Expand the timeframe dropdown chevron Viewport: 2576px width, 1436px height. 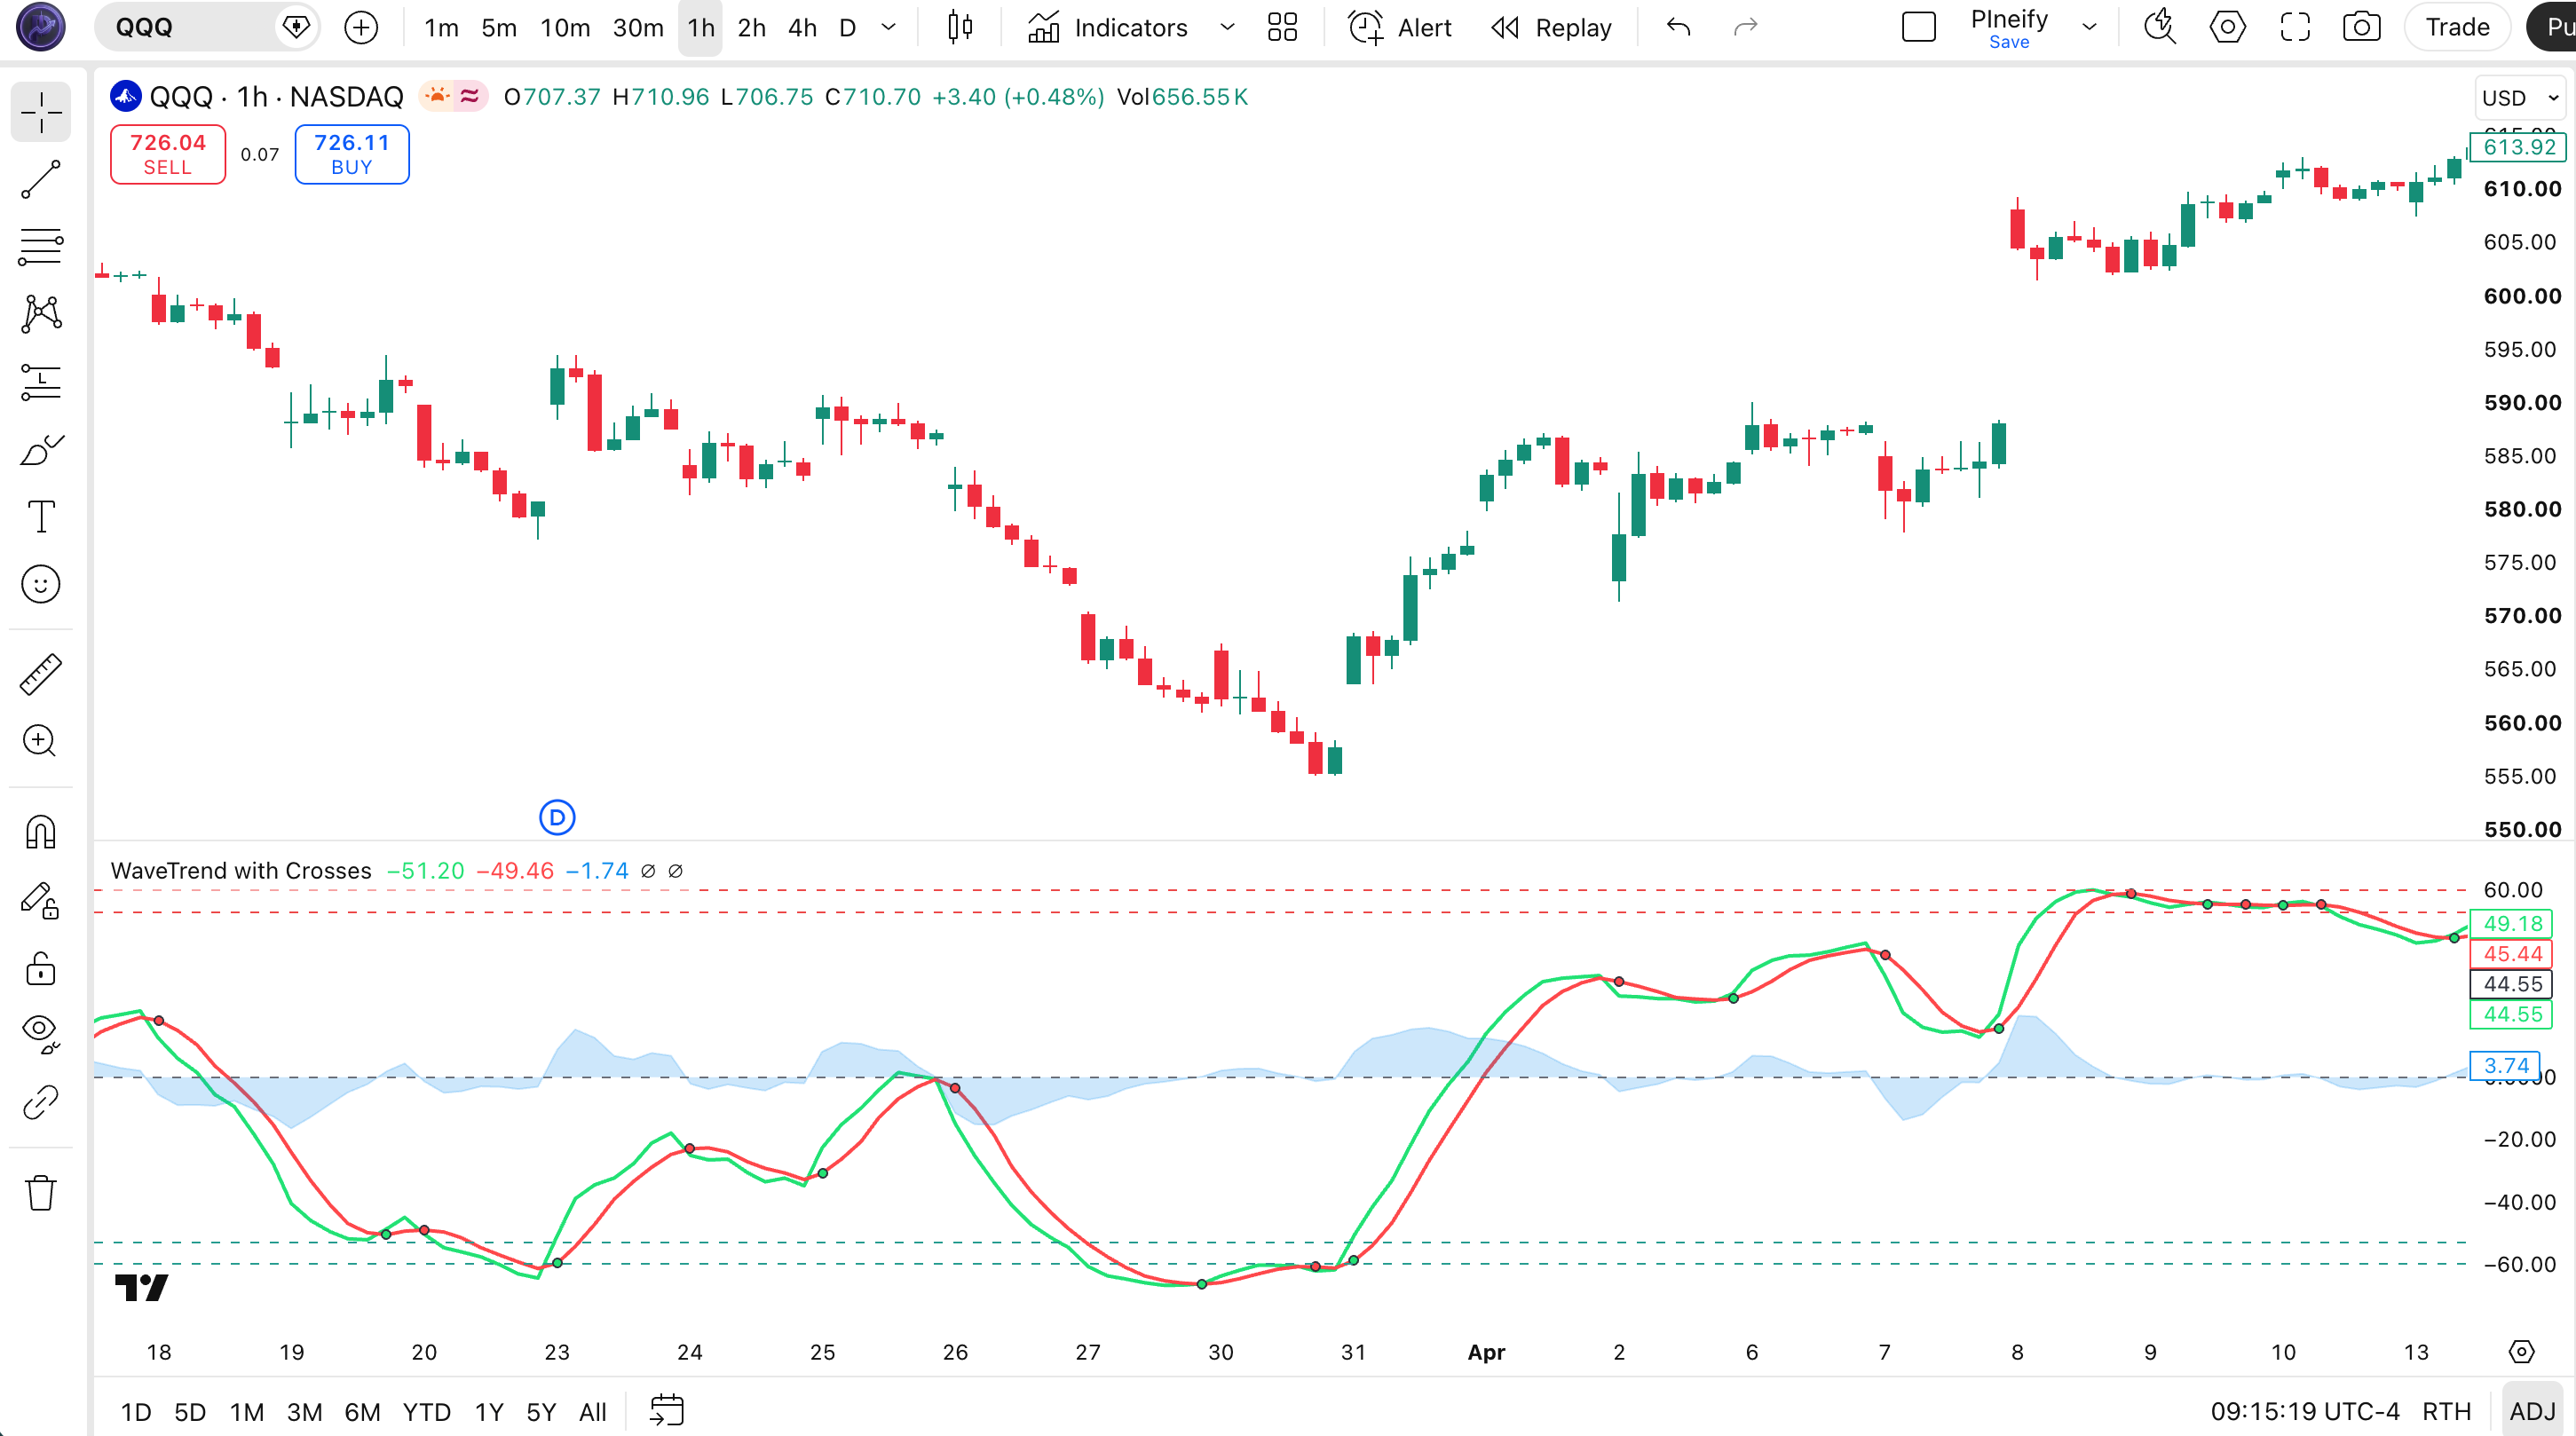click(x=888, y=27)
